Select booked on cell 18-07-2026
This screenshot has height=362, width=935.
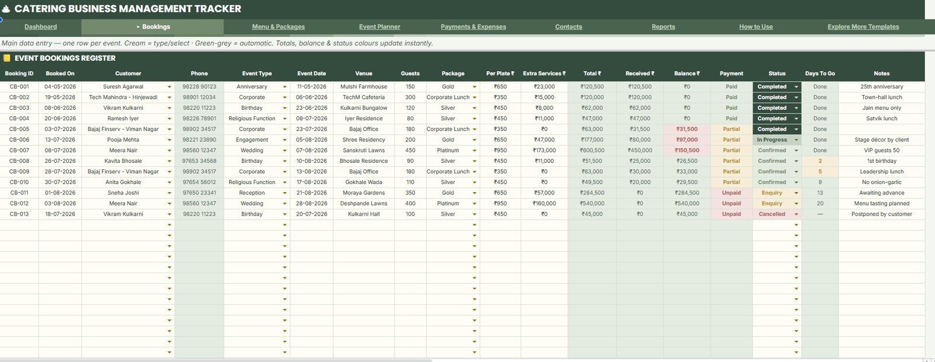click(x=60, y=214)
